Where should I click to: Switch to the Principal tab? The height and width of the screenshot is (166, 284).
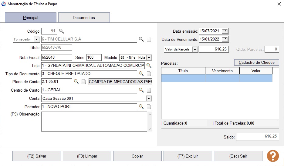coord(31,18)
